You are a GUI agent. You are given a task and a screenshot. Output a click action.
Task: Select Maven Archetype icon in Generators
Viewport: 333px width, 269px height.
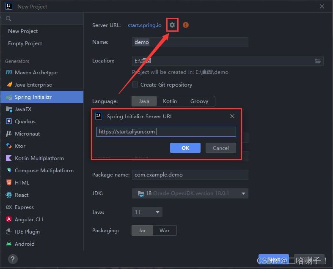pyautogui.click(x=9, y=72)
